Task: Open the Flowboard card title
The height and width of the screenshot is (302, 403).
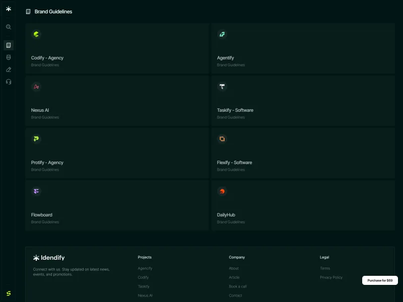Action: click(42, 215)
